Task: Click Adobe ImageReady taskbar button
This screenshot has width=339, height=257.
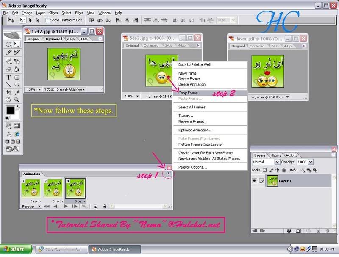Action: 115,249
